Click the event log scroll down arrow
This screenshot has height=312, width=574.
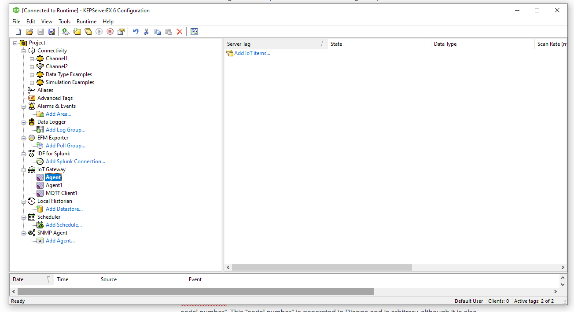coord(563,285)
